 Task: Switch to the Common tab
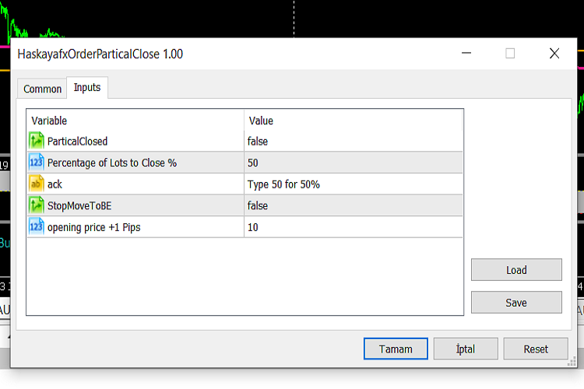click(43, 89)
